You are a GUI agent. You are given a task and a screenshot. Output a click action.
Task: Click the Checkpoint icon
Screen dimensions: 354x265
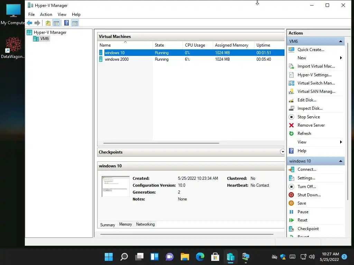click(x=291, y=229)
